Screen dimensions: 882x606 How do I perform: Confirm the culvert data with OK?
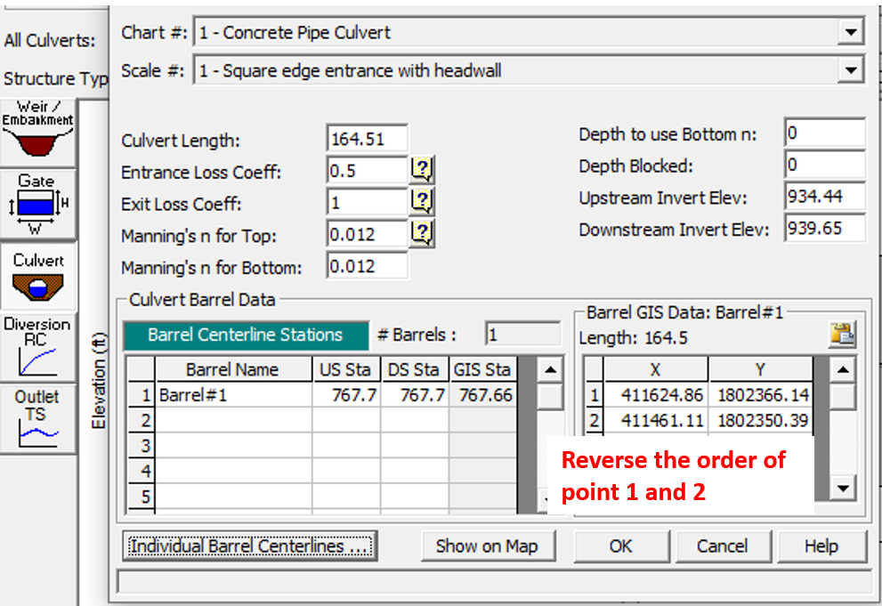pyautogui.click(x=621, y=545)
